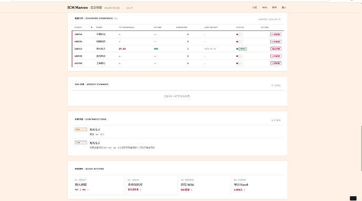The image size is (362, 201).
Task: Click the red status dot in the 300750 row
Action: coord(237,34)
